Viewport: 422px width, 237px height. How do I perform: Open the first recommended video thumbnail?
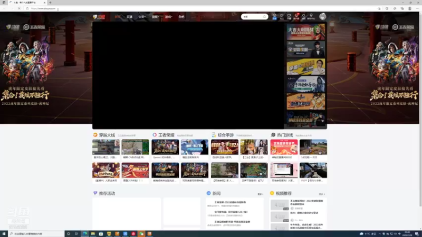point(280,205)
